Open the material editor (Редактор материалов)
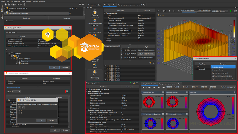The width and height of the screenshot is (238, 134). pyautogui.click(x=95, y=14)
